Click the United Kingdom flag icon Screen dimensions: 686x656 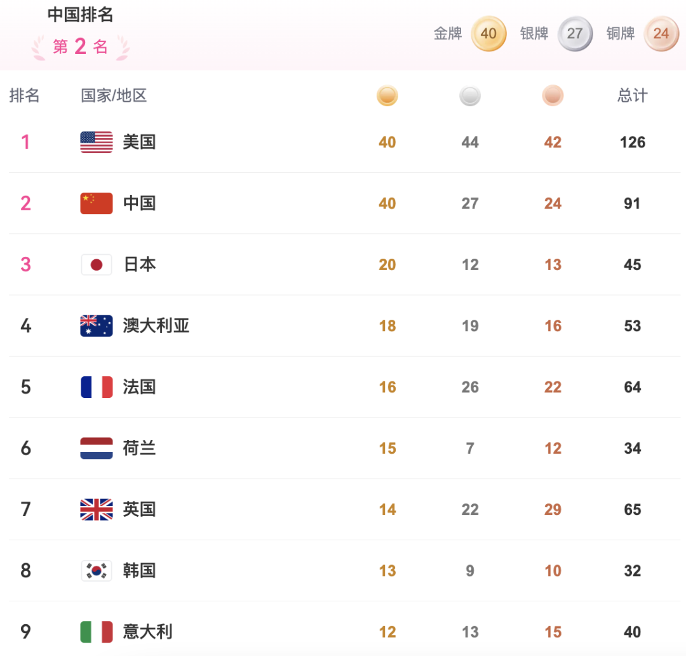pyautogui.click(x=97, y=509)
